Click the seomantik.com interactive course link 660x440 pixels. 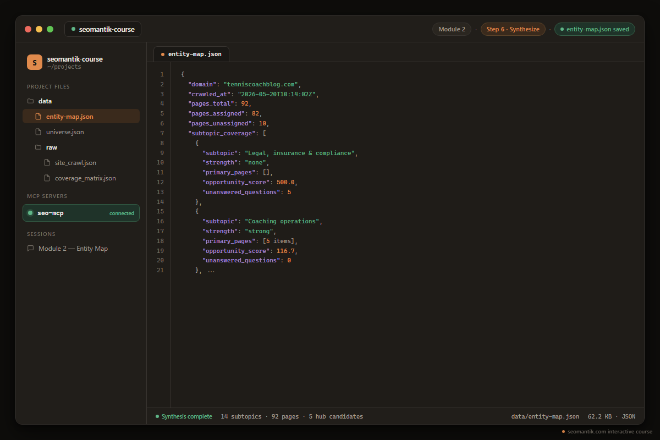[x=607, y=432]
